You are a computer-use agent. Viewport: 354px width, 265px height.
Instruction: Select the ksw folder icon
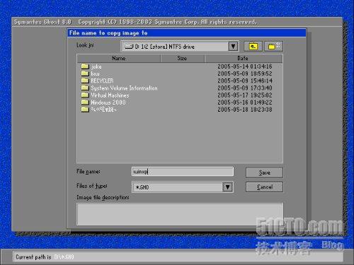(x=85, y=73)
